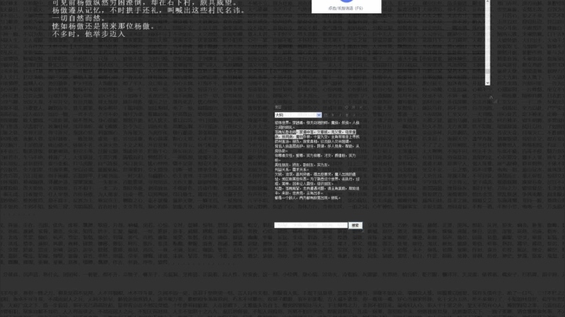The image size is (565, 317).
Task: Open the settings icon in the floating panel header
Action: (347, 107)
